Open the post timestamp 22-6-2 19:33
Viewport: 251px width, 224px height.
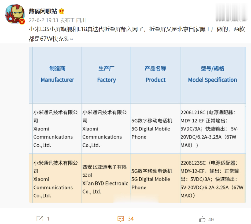[43, 20]
